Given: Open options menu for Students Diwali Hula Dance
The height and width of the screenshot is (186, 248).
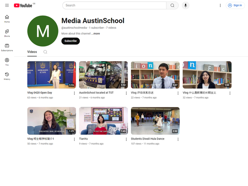Looking at the screenshot, I should (178, 139).
